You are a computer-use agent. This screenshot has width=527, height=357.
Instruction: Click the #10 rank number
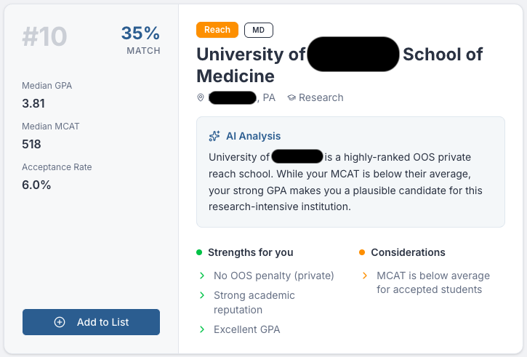point(44,37)
